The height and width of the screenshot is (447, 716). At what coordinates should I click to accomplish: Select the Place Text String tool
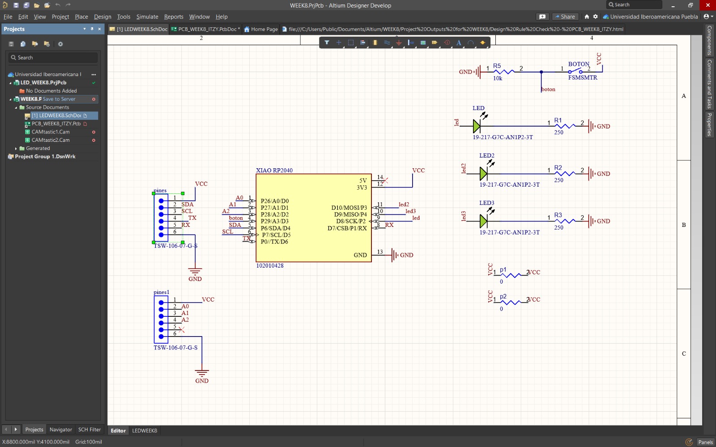(459, 43)
